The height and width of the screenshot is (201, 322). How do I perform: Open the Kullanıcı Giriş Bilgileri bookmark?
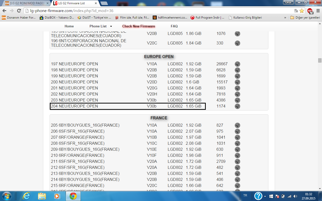245,18
